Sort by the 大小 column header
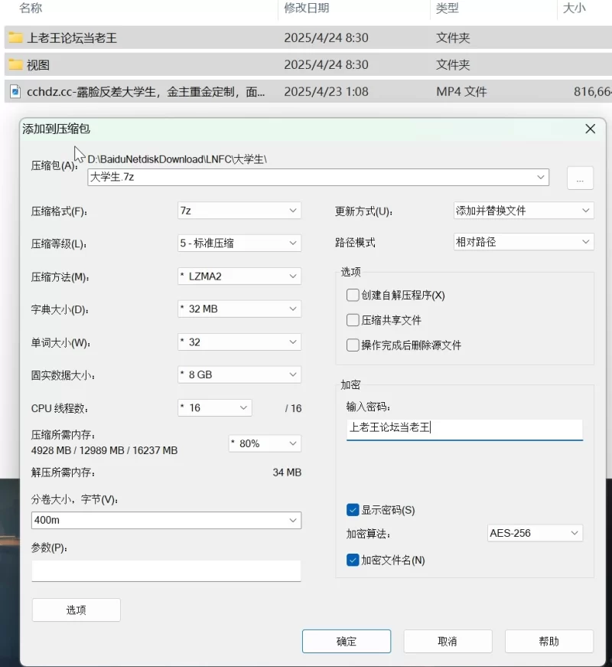Image resolution: width=612 pixels, height=667 pixels. (x=575, y=8)
